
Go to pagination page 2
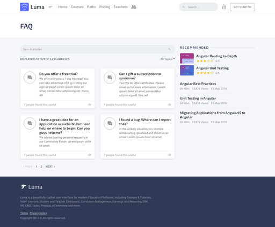click(x=41, y=167)
